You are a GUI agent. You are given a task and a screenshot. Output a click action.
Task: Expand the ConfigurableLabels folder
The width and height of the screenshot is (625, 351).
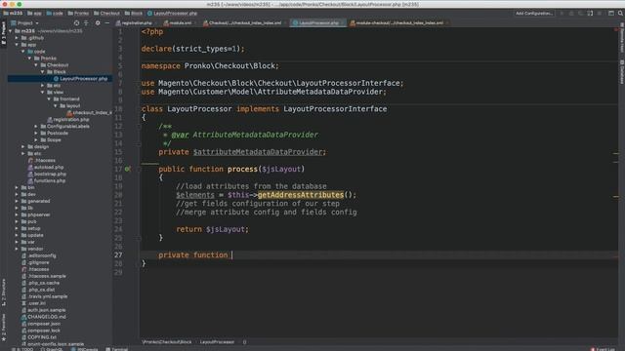coord(36,126)
